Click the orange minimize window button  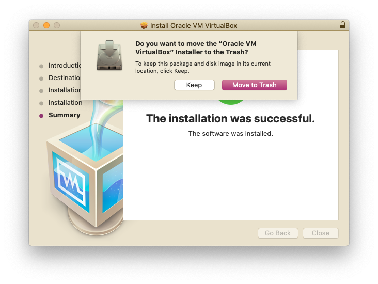[x=46, y=25]
